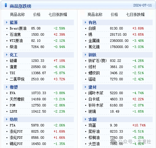The width and height of the screenshot is (156, 148).
Task: Select the 线材 commodity name
Action: (x=92, y=67)
